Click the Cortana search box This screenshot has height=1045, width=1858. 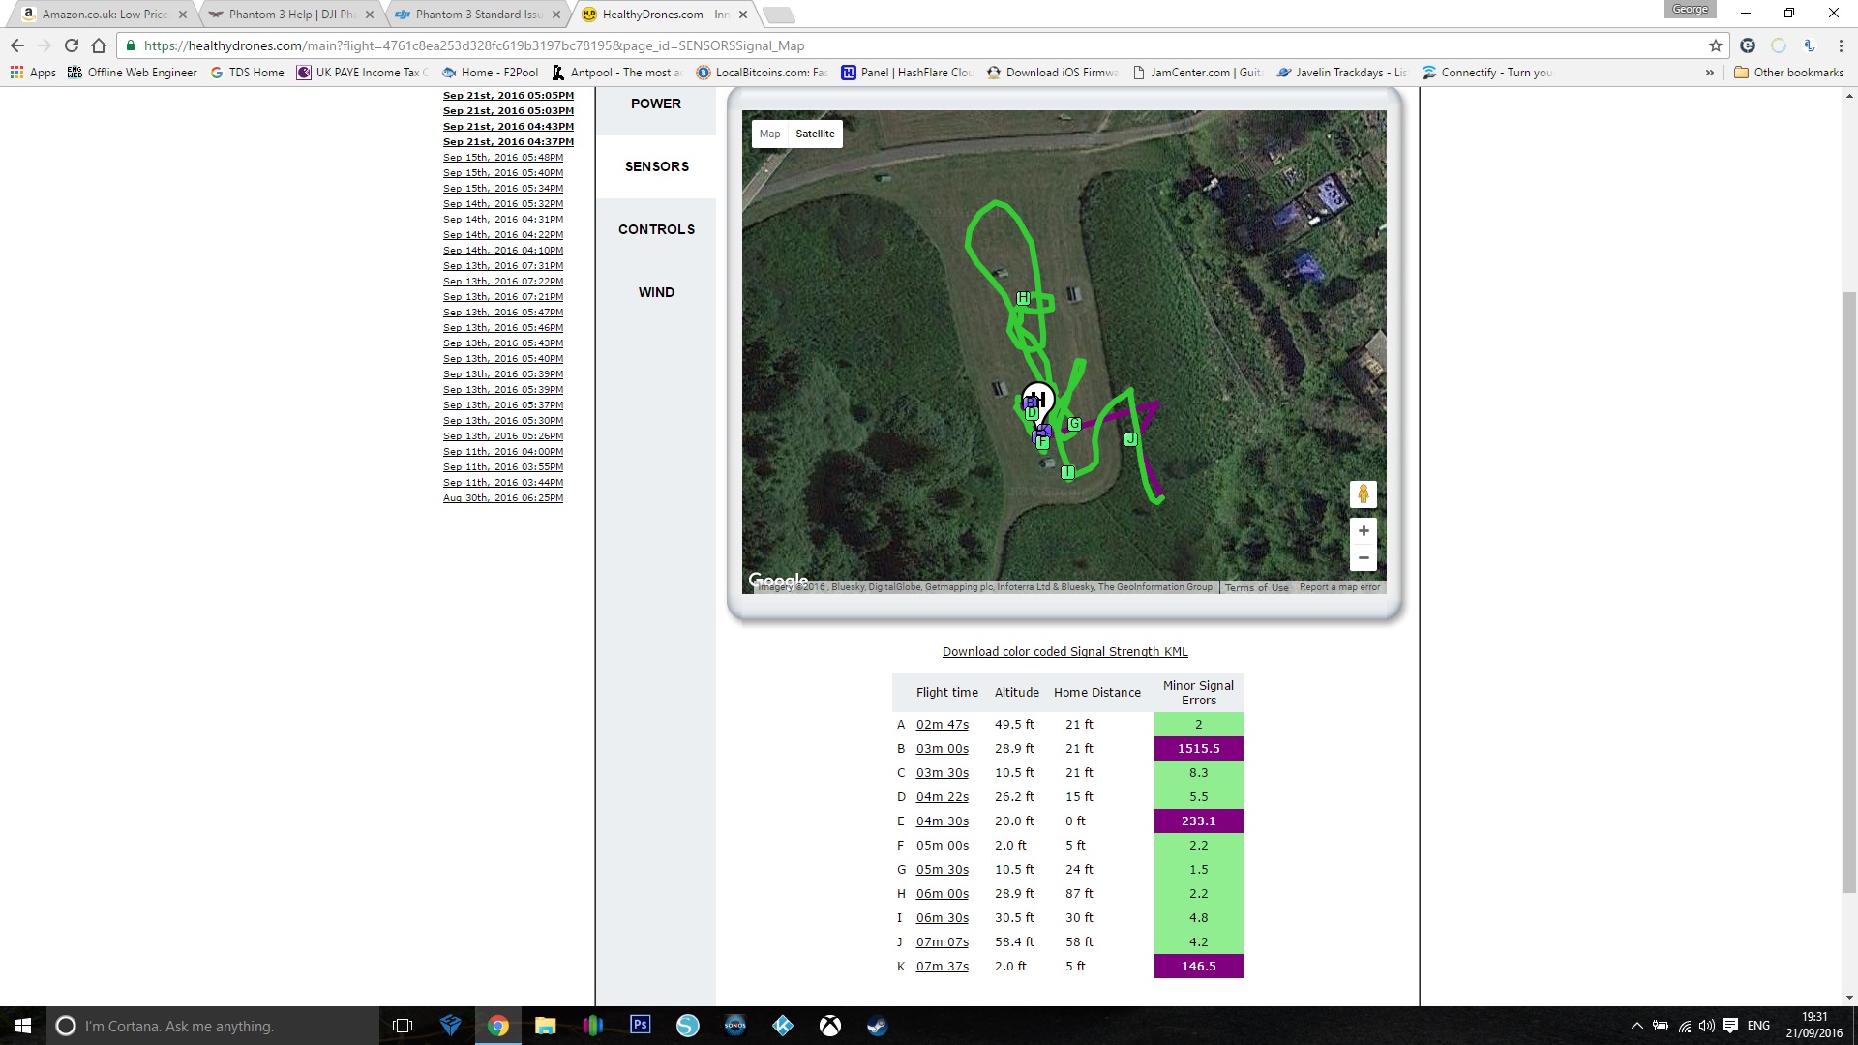click(x=213, y=1026)
